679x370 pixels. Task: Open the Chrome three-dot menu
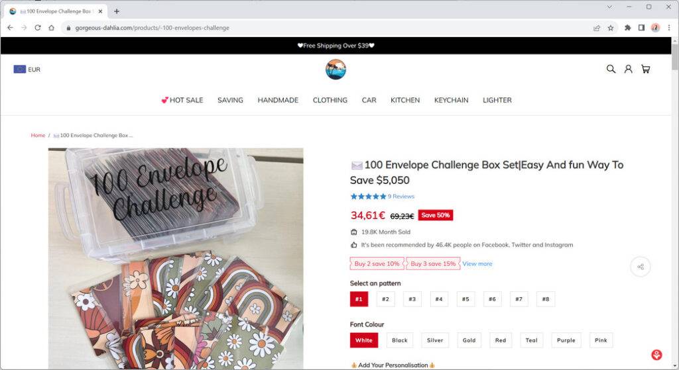click(668, 28)
